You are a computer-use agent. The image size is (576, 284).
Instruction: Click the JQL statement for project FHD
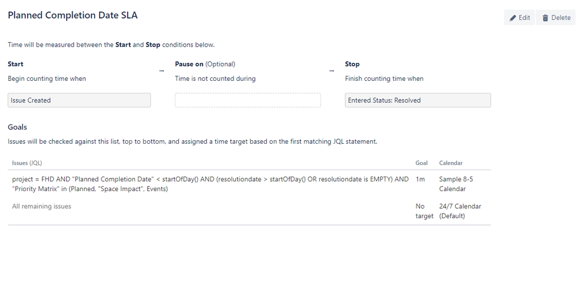coord(210,184)
